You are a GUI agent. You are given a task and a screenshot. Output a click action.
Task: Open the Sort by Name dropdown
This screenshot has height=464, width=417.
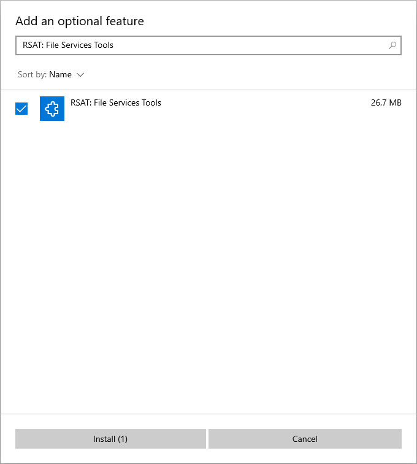60,75
